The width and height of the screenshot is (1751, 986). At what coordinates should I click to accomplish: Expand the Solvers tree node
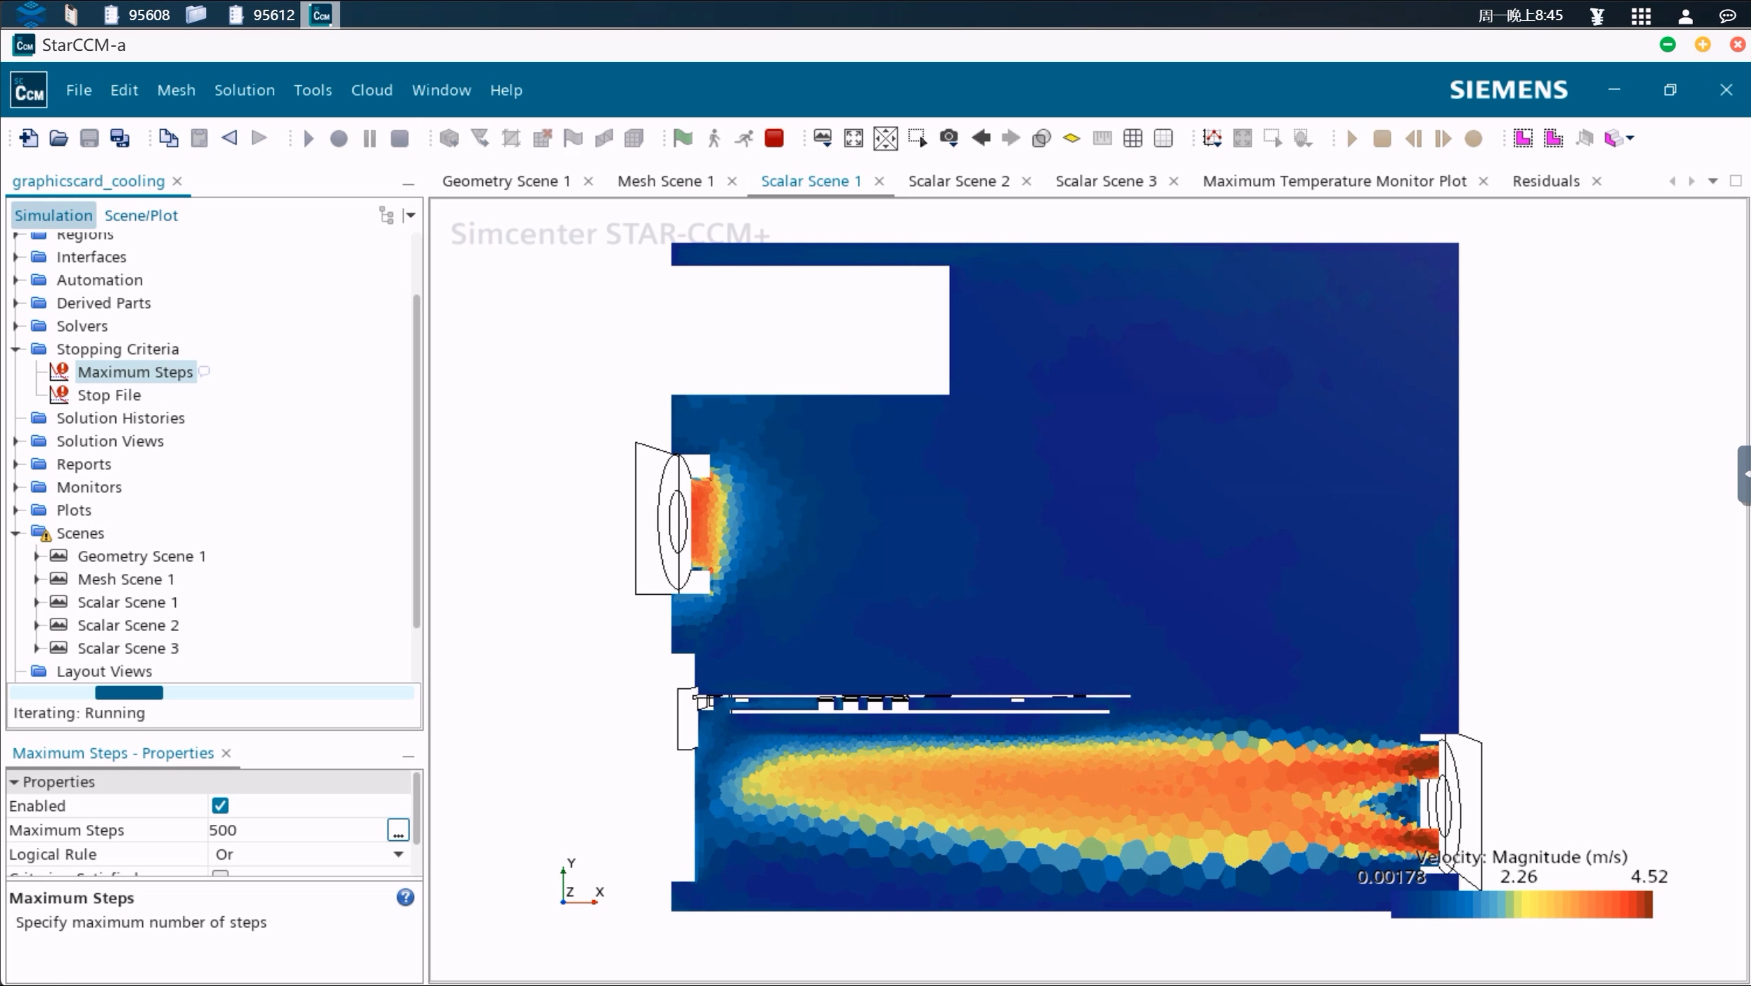coord(16,326)
